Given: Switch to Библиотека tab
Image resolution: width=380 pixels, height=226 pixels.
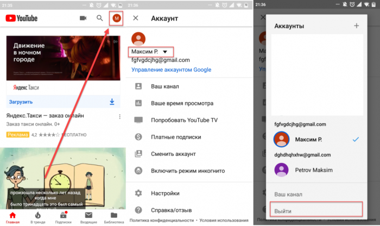Looking at the screenshot, I should point(113,217).
